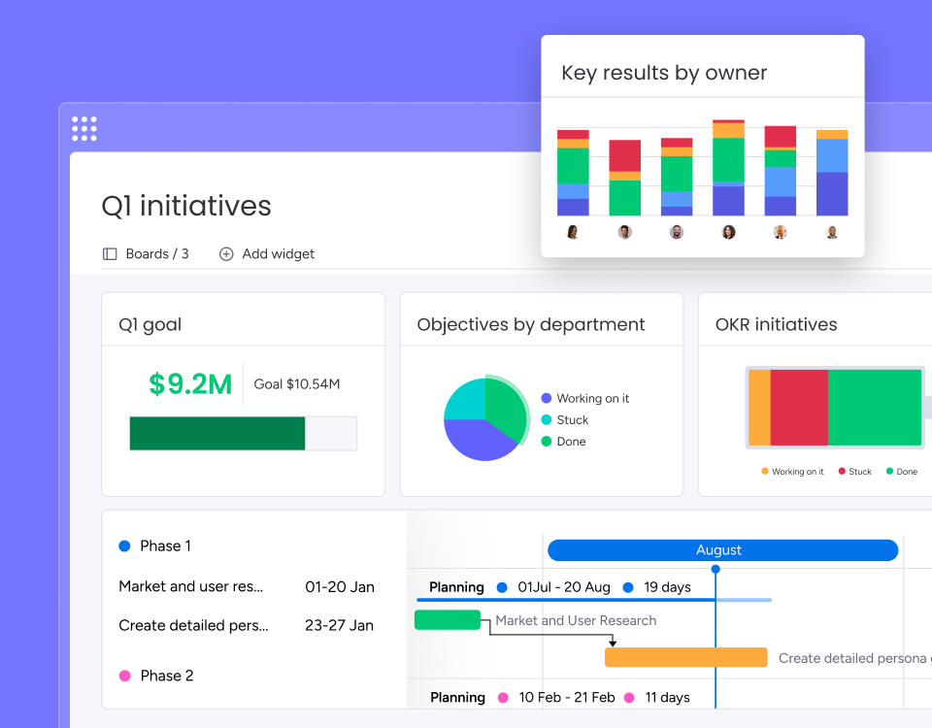Click the Market and User Research Gantt label

(576, 620)
